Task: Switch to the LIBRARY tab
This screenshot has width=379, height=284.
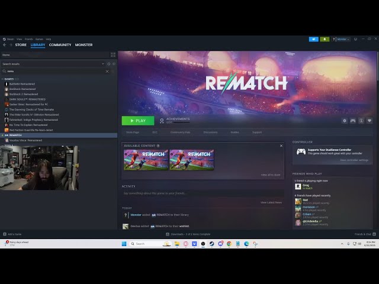Action: [38, 45]
